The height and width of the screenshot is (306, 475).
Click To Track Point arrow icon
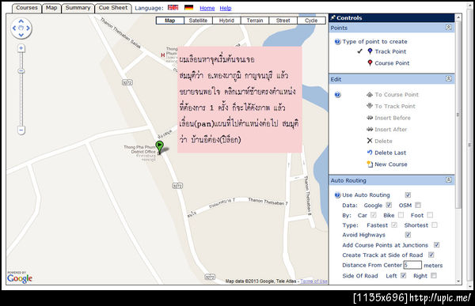(370, 106)
